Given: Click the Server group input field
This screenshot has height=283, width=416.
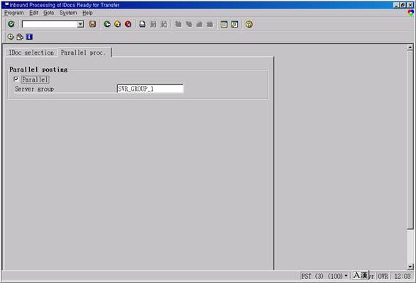Looking at the screenshot, I should click(x=150, y=89).
